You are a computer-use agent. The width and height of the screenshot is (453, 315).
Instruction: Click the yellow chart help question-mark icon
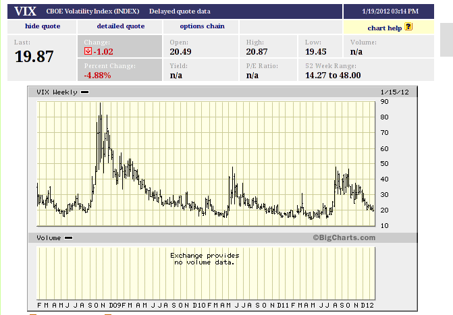(408, 27)
